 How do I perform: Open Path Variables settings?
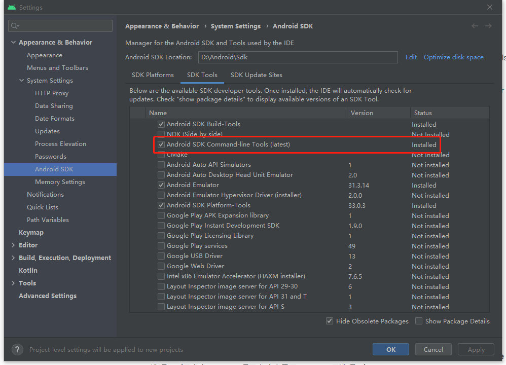click(x=48, y=220)
